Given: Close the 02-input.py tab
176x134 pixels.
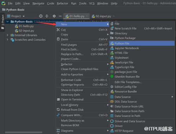Looking at the screenshot, I should (x=114, y=16).
